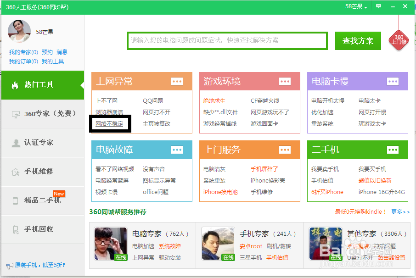Open more options in 二手机 card
416x278 pixels.
[393, 150]
